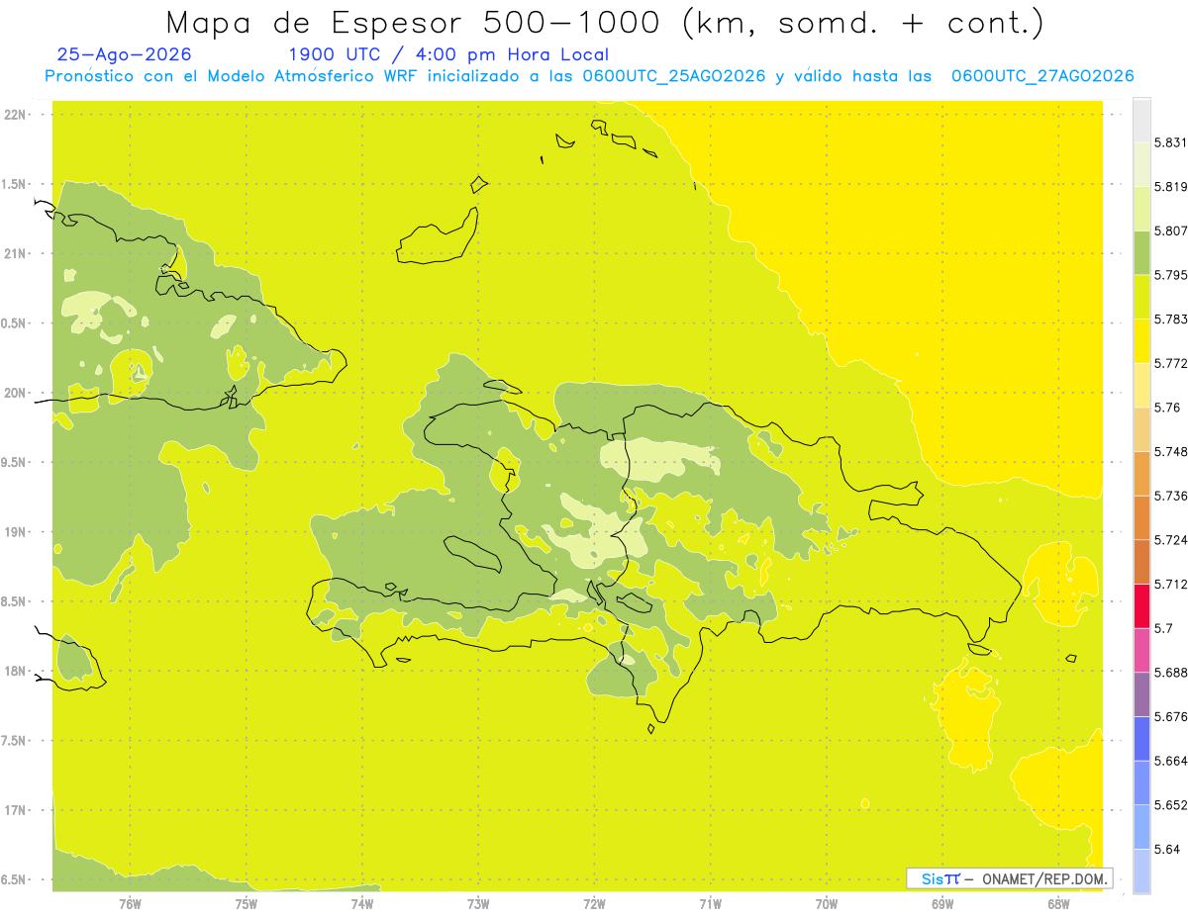Click the legend value 5.807
1188x917 pixels.
pos(1170,230)
